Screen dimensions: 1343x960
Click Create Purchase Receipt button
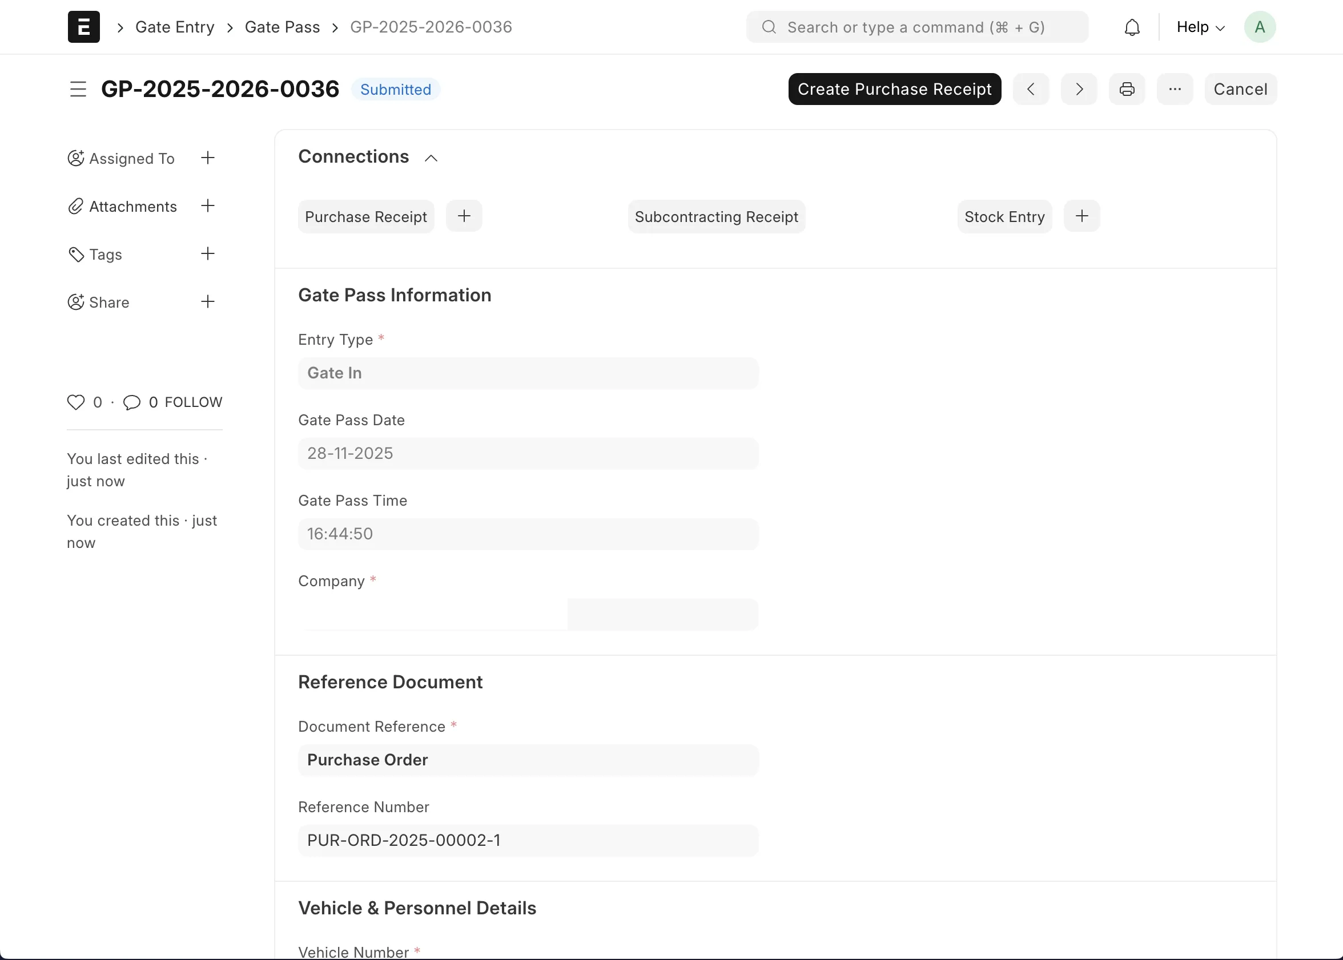[894, 89]
